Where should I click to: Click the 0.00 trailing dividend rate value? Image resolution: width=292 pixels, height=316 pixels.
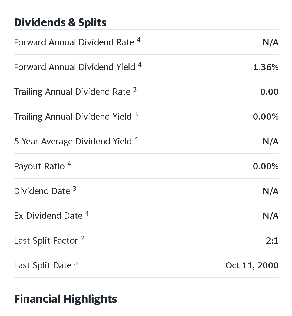(x=269, y=92)
